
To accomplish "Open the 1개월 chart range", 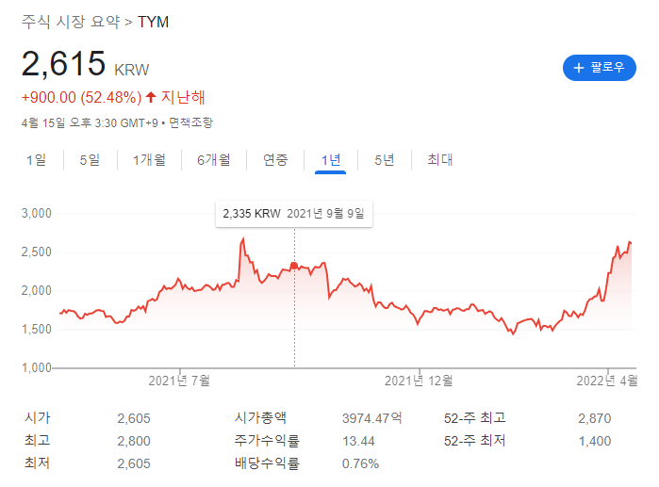I will [149, 160].
